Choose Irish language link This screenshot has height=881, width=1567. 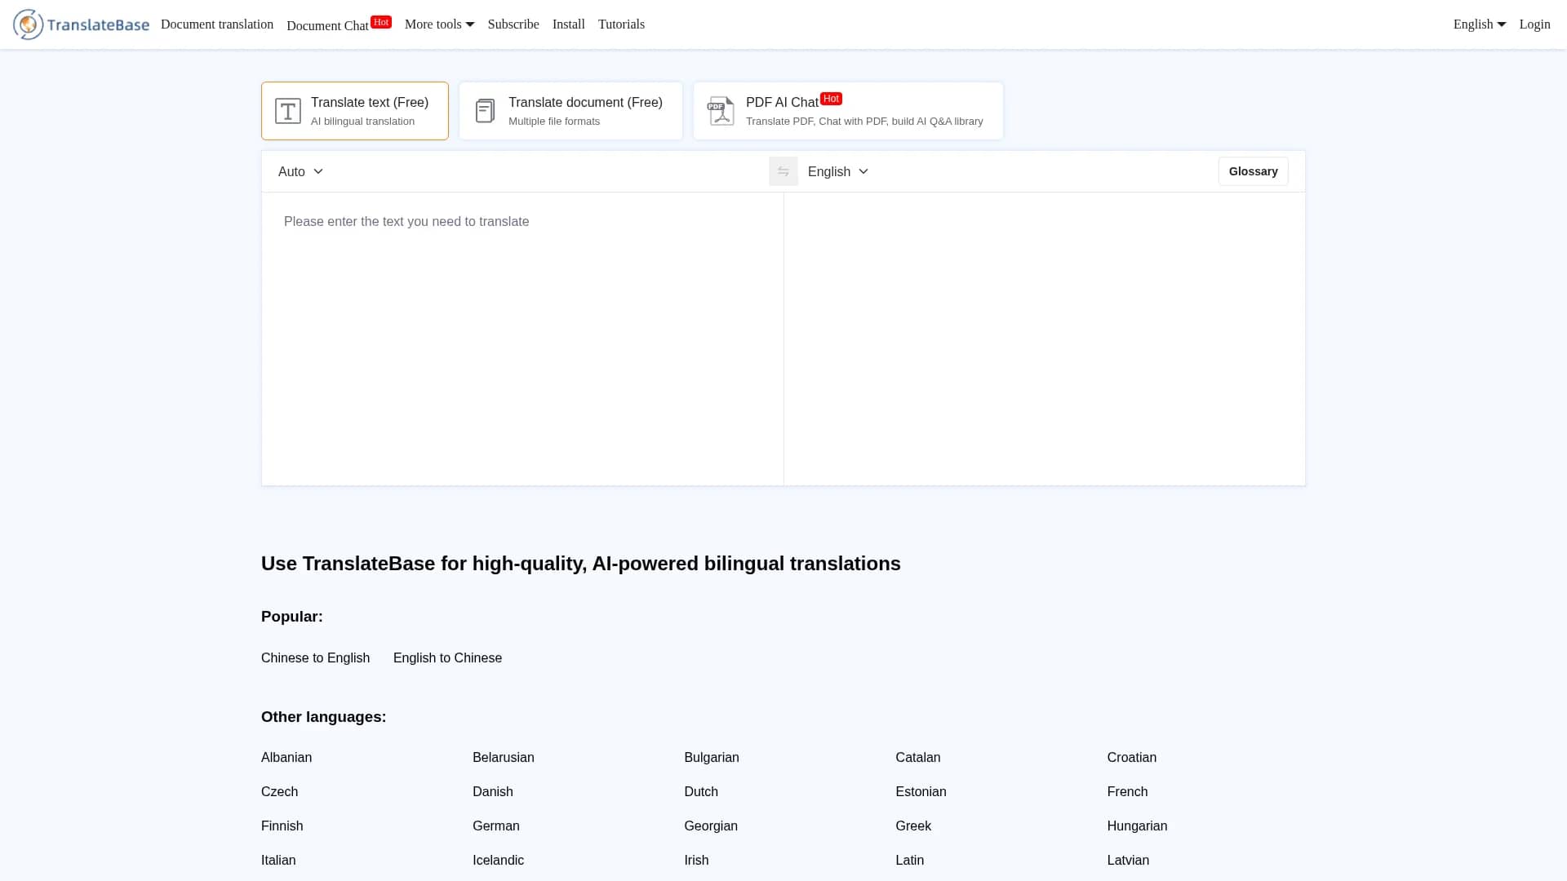(696, 860)
